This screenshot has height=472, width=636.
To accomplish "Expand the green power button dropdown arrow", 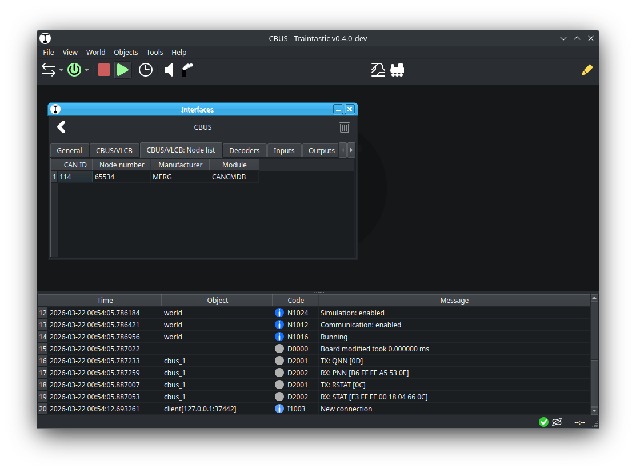I will tap(87, 70).
